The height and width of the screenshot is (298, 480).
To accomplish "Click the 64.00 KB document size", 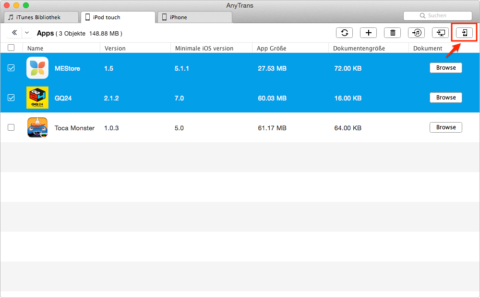I will coord(348,128).
